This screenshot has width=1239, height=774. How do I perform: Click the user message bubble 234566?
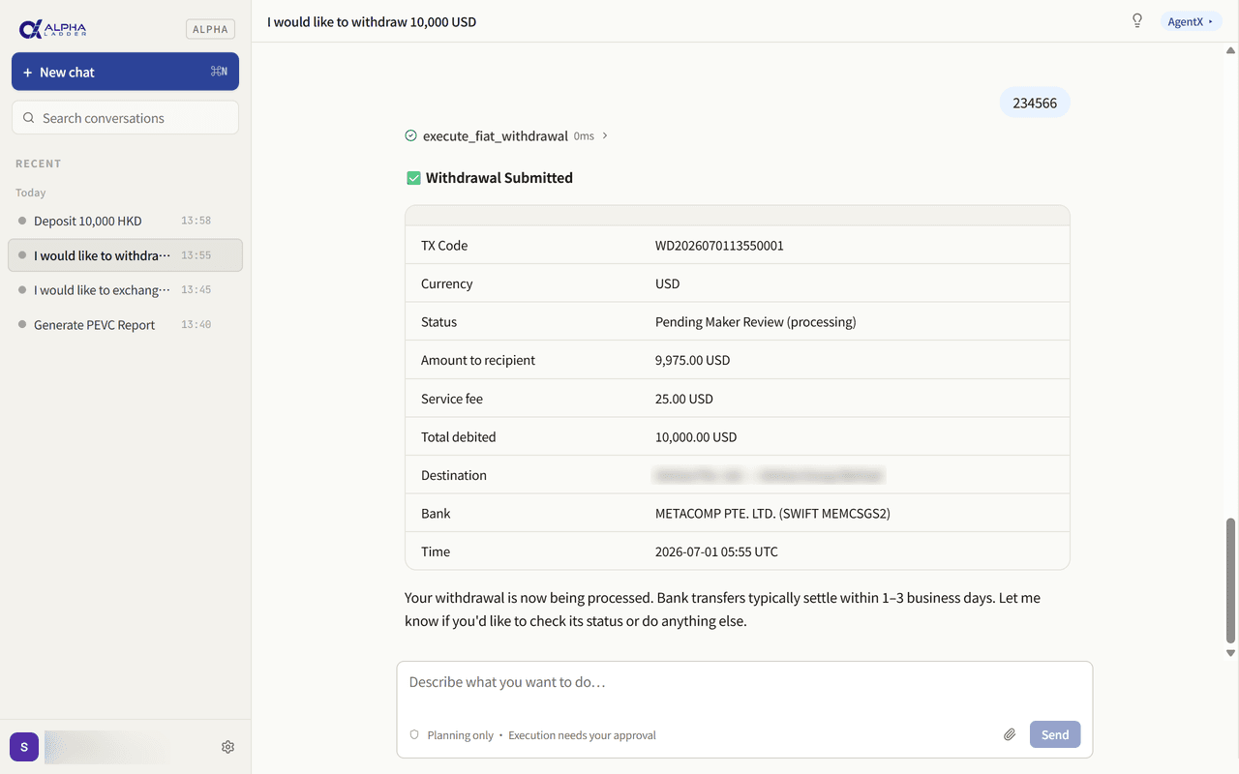[x=1035, y=103]
